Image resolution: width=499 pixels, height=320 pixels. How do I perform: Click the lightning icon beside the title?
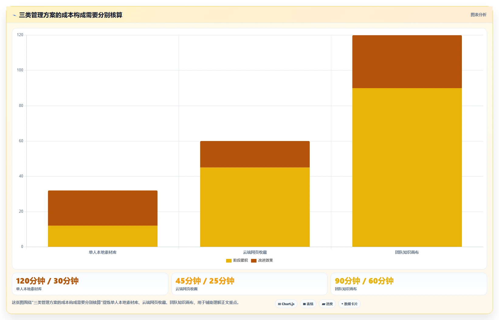(x=14, y=15)
